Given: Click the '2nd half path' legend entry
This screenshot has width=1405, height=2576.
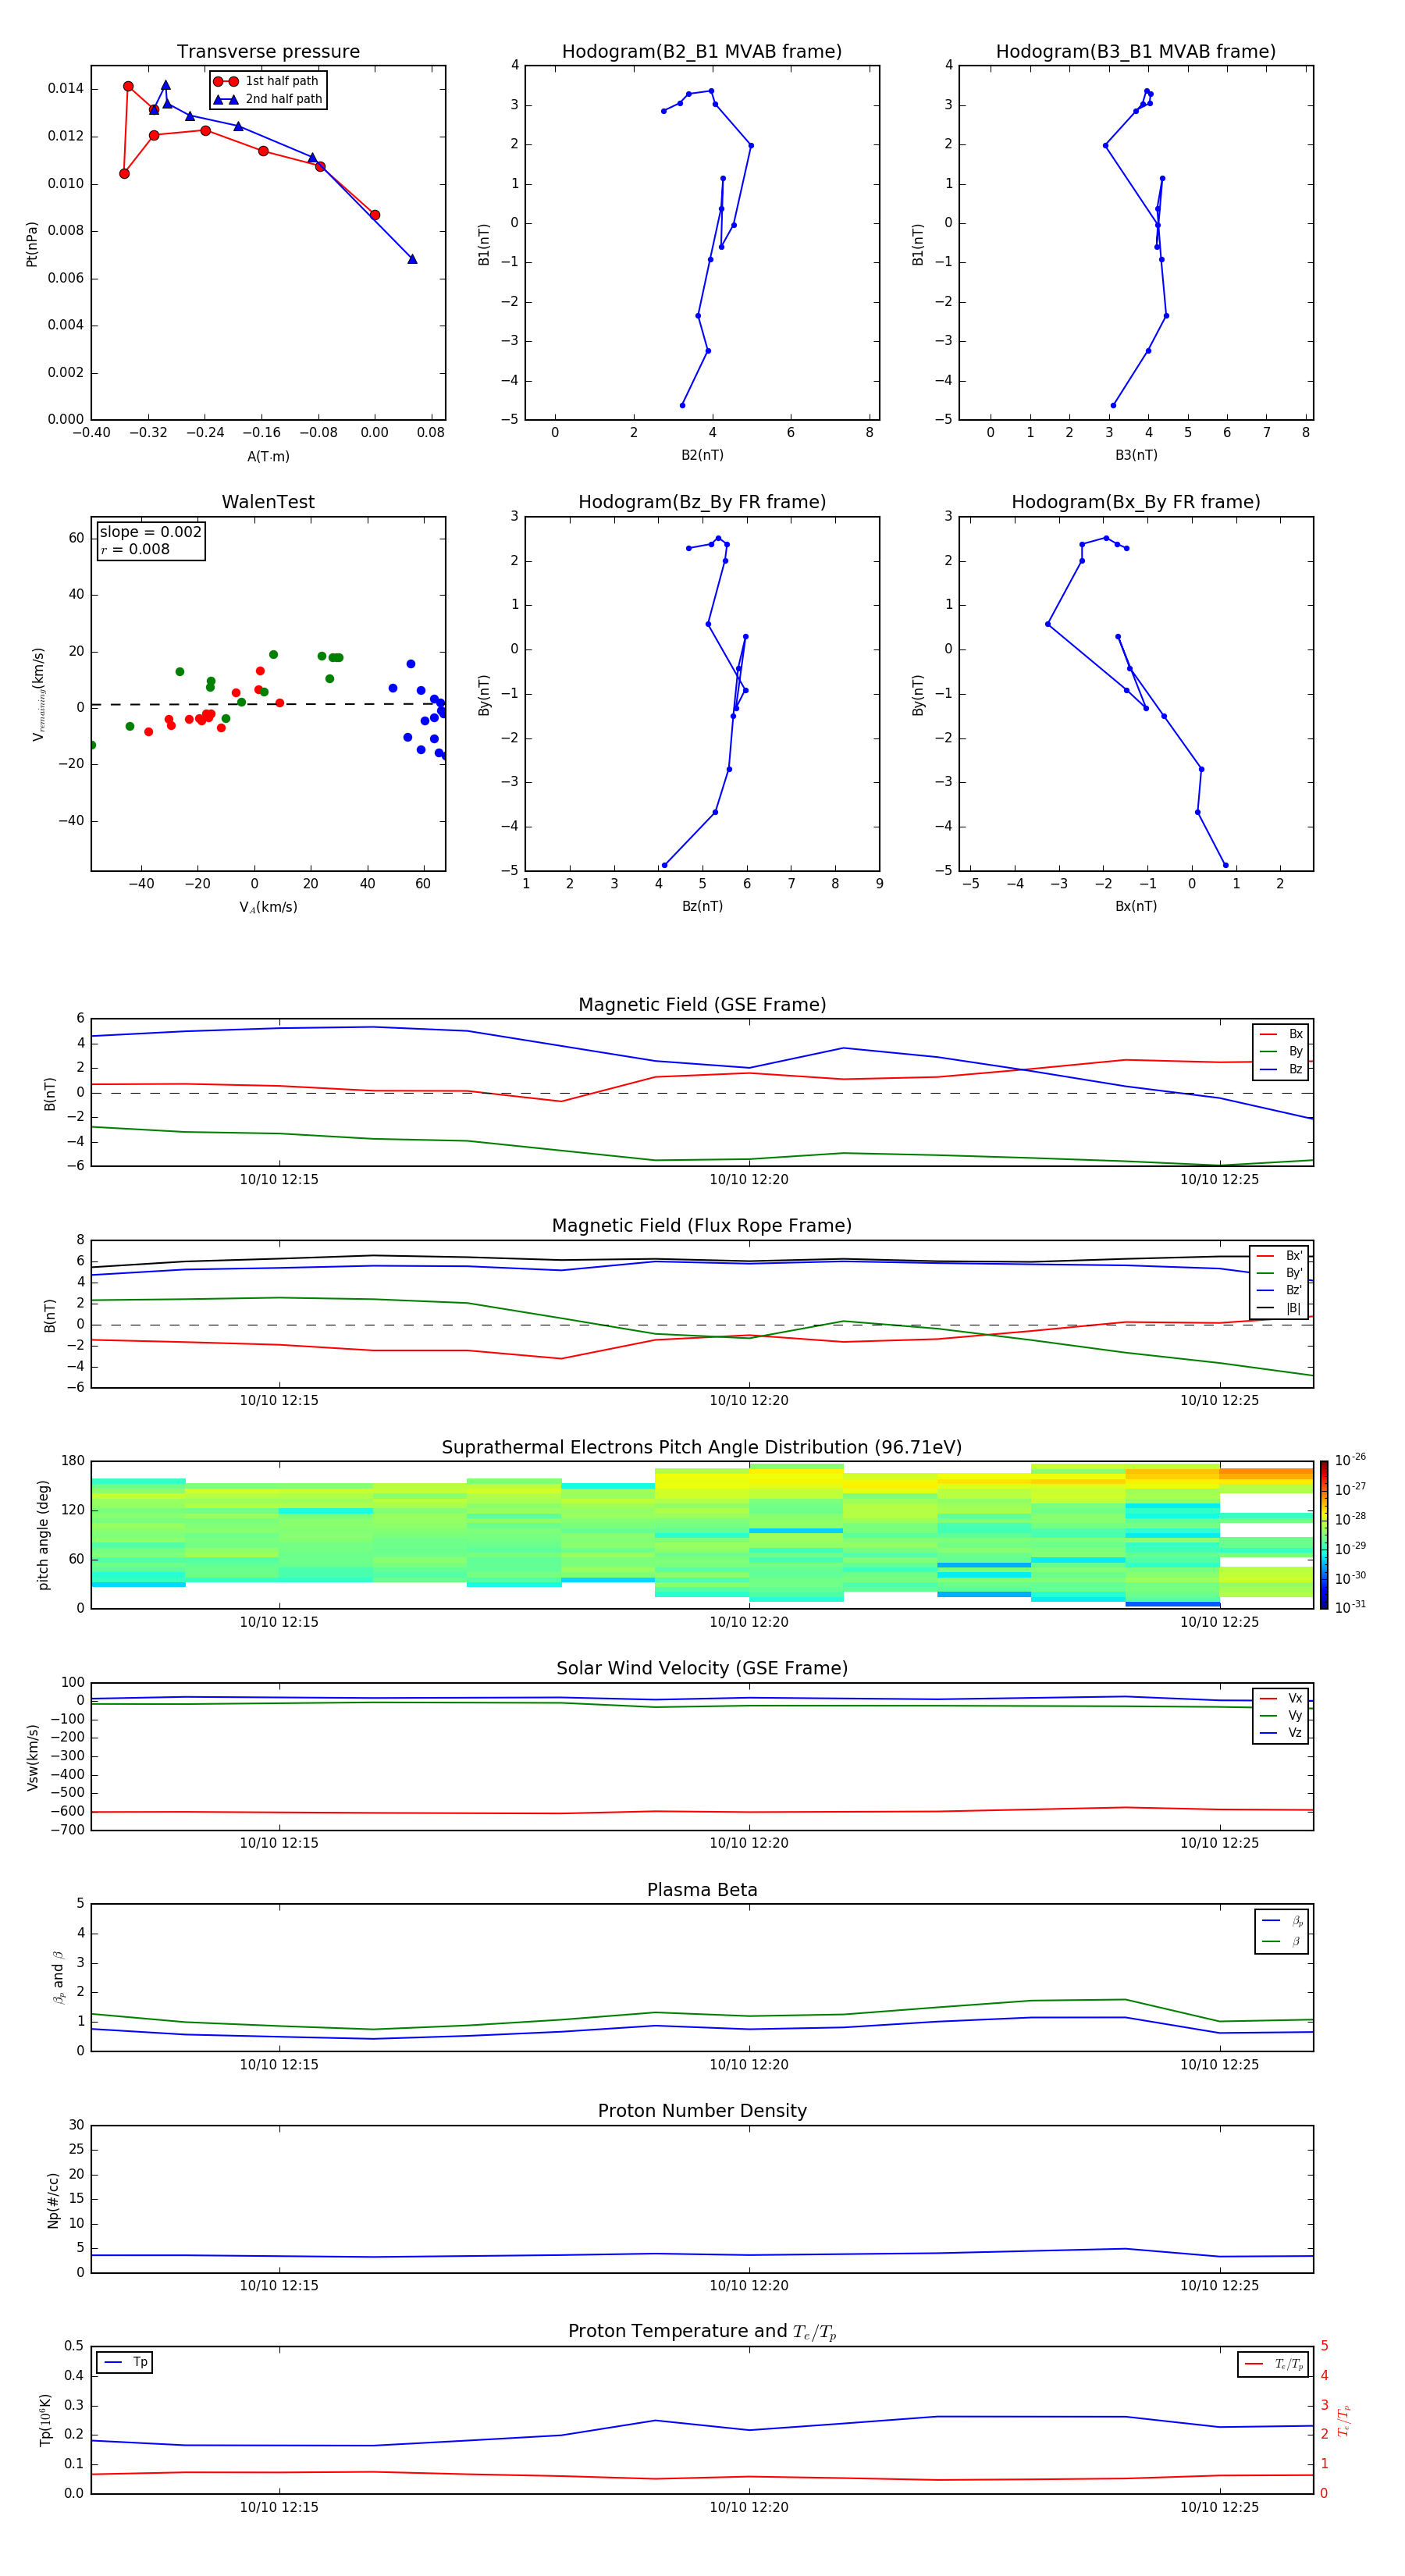Looking at the screenshot, I should (267, 99).
